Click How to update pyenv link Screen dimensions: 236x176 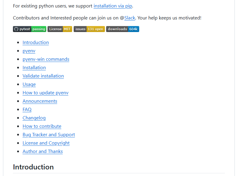pos(45,93)
